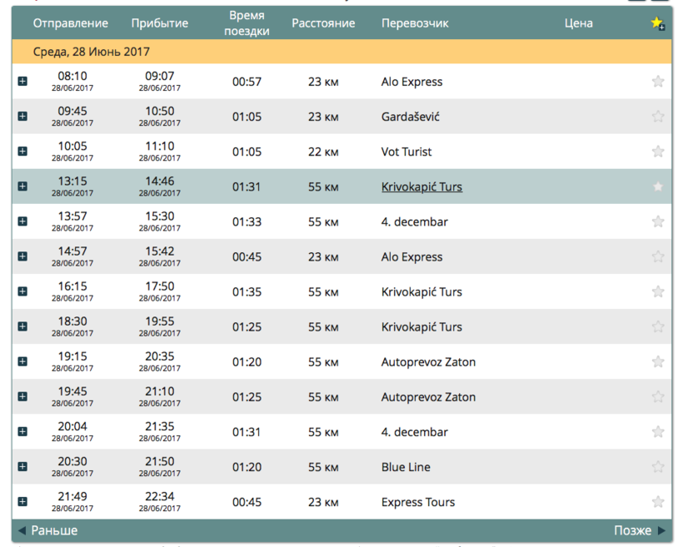
Task: Go to later departures with Позже
Action: pos(639,530)
